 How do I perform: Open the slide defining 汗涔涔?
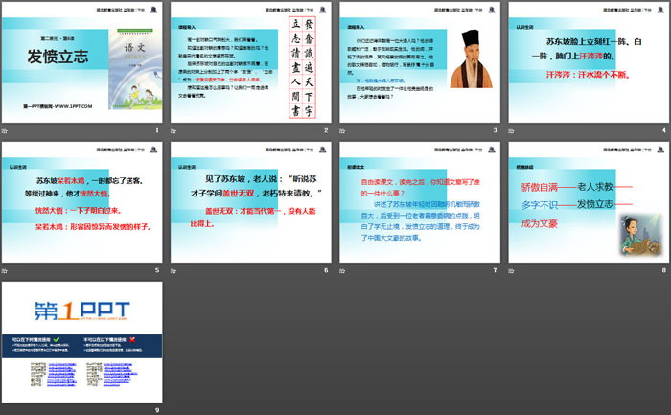tap(588, 63)
